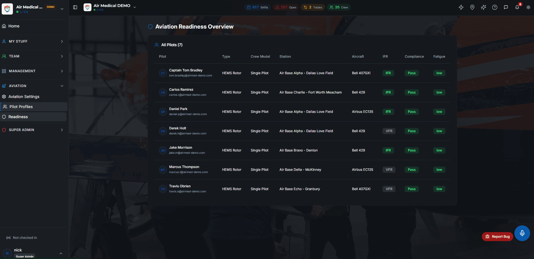The width and height of the screenshot is (534, 259).
Task: Open the help question mark icon
Action: [495, 7]
